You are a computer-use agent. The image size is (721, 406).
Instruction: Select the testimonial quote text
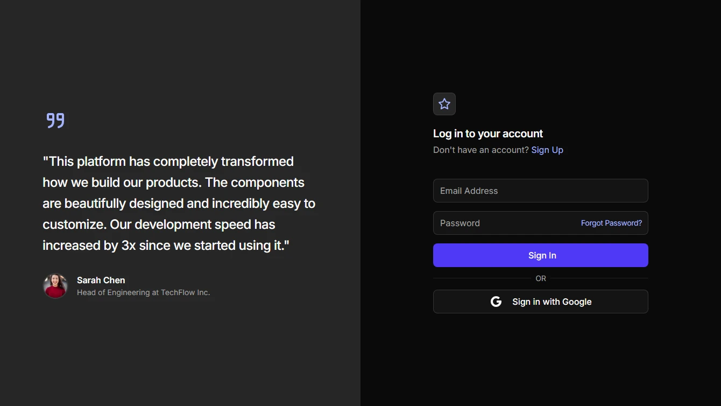click(x=179, y=203)
